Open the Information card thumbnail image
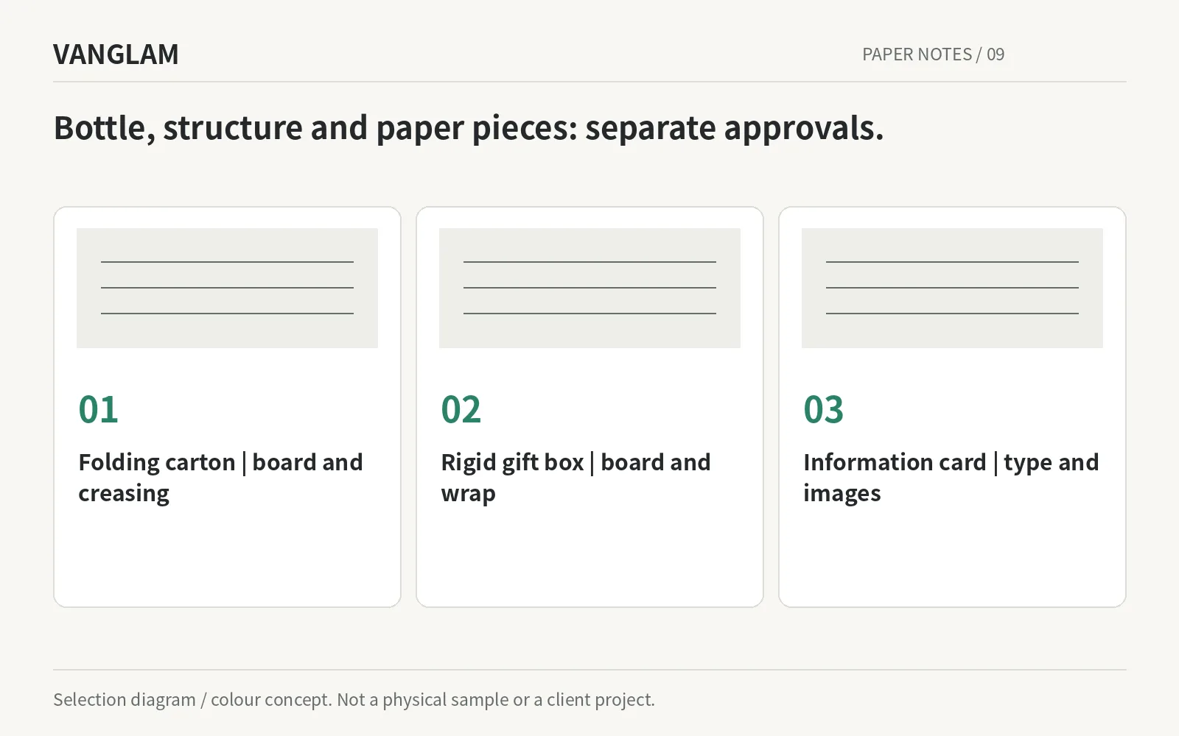The width and height of the screenshot is (1179, 736). click(952, 288)
